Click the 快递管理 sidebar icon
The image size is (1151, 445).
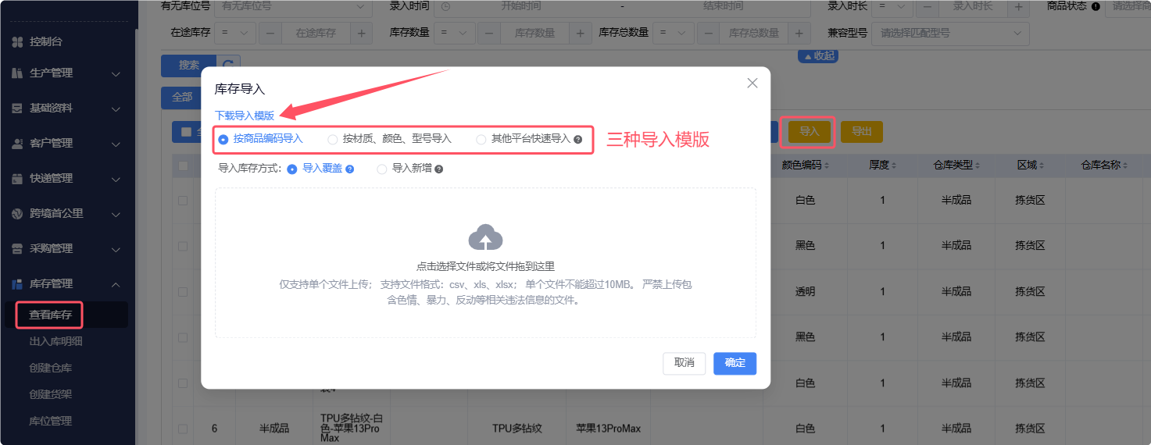pos(17,178)
